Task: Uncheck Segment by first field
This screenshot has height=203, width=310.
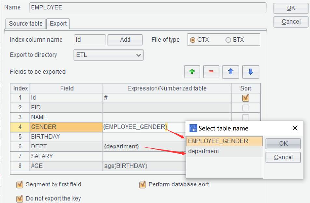Action: click(x=20, y=184)
